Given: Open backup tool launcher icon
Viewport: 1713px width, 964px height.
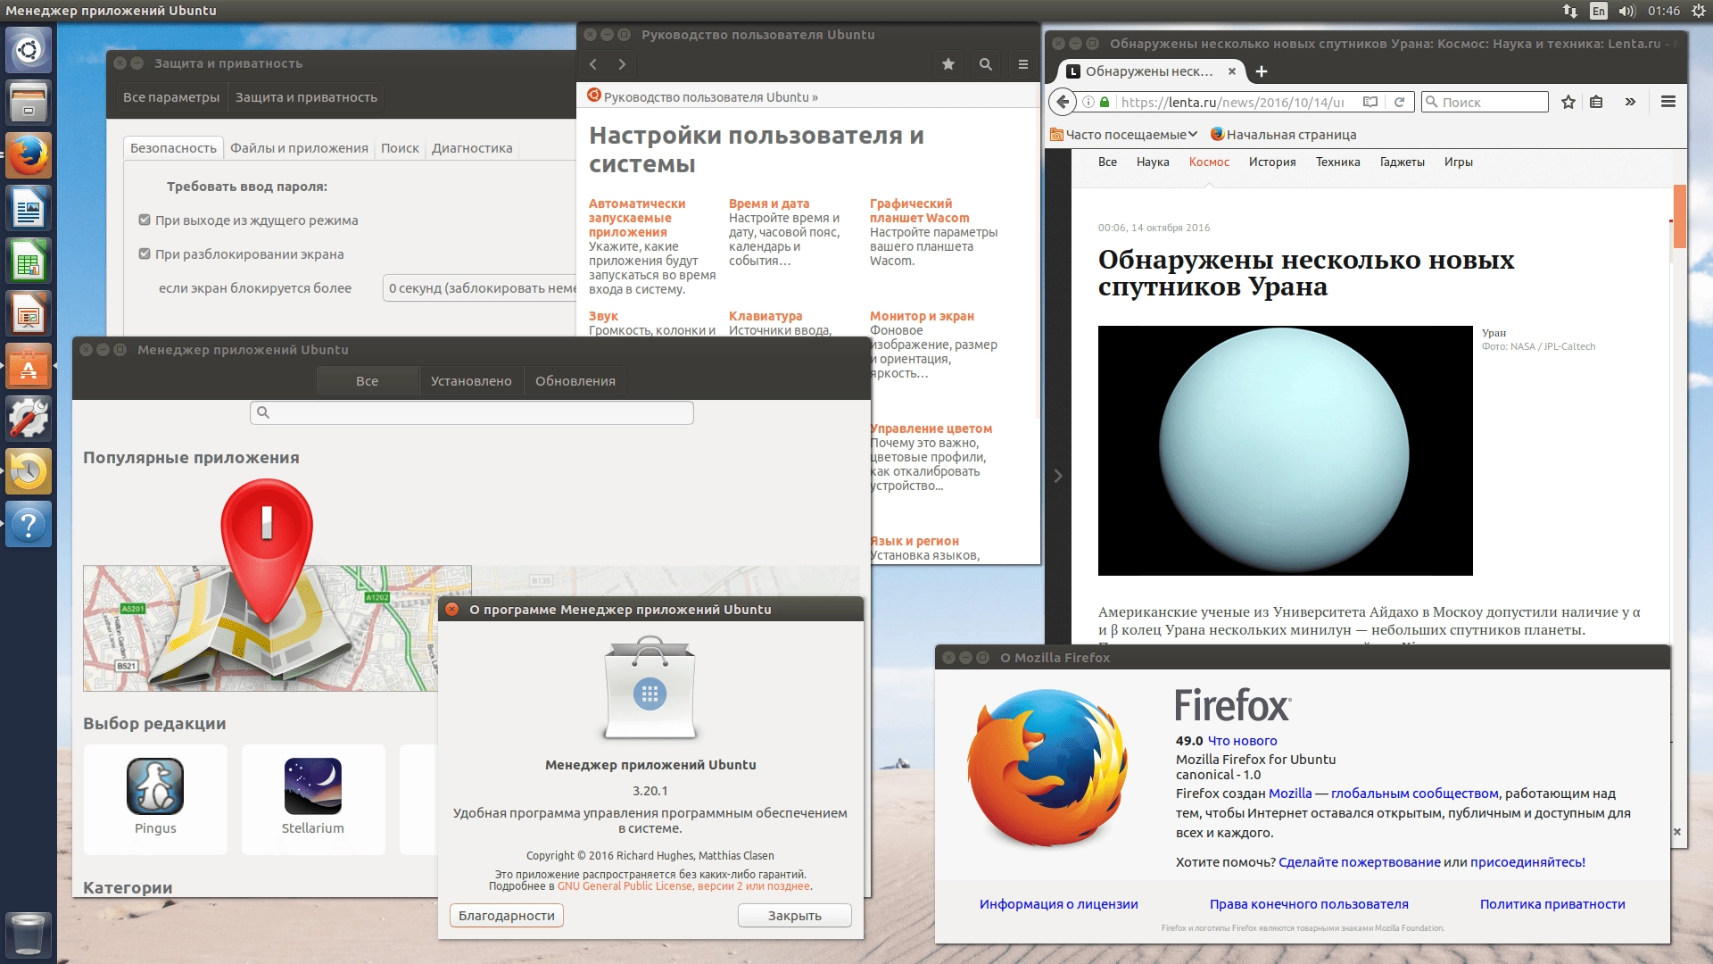Looking at the screenshot, I should coord(29,471).
